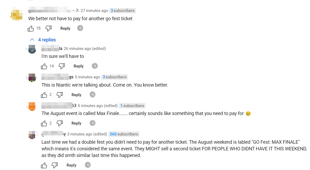Like the go fest ticket comment
310x170 pixels.
pyautogui.click(x=31, y=28)
